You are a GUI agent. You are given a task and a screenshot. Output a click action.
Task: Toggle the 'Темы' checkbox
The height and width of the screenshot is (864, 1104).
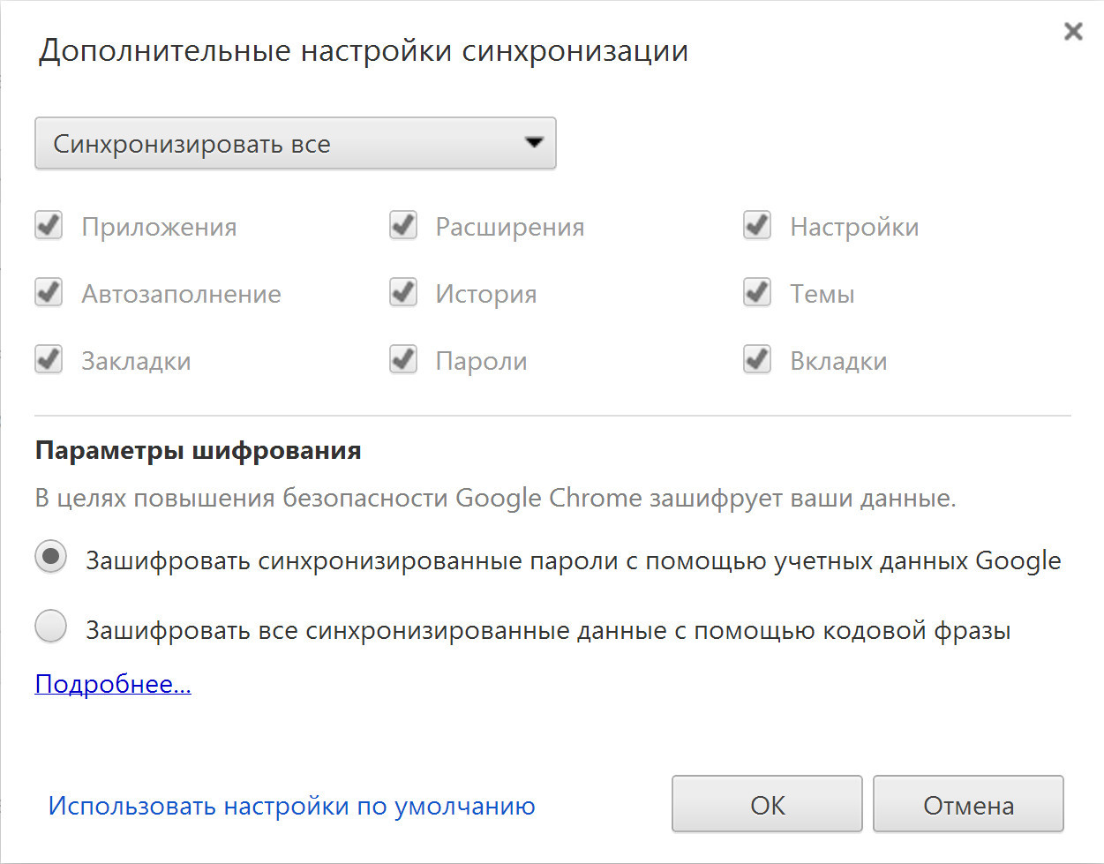coord(757,293)
